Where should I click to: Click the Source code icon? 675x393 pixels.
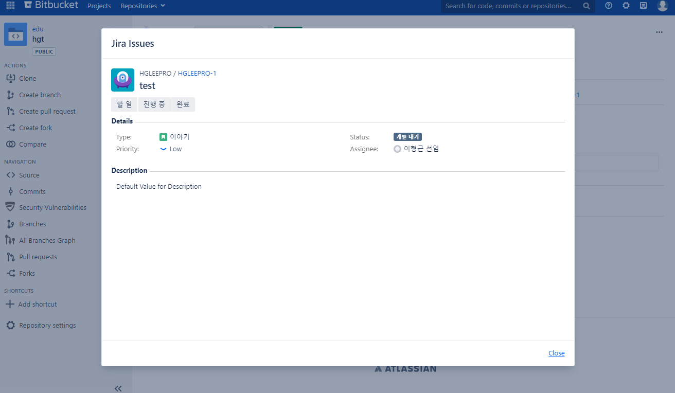[10, 175]
